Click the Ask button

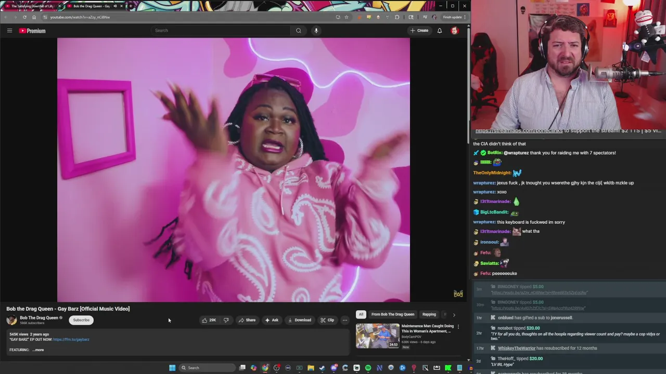tap(271, 320)
